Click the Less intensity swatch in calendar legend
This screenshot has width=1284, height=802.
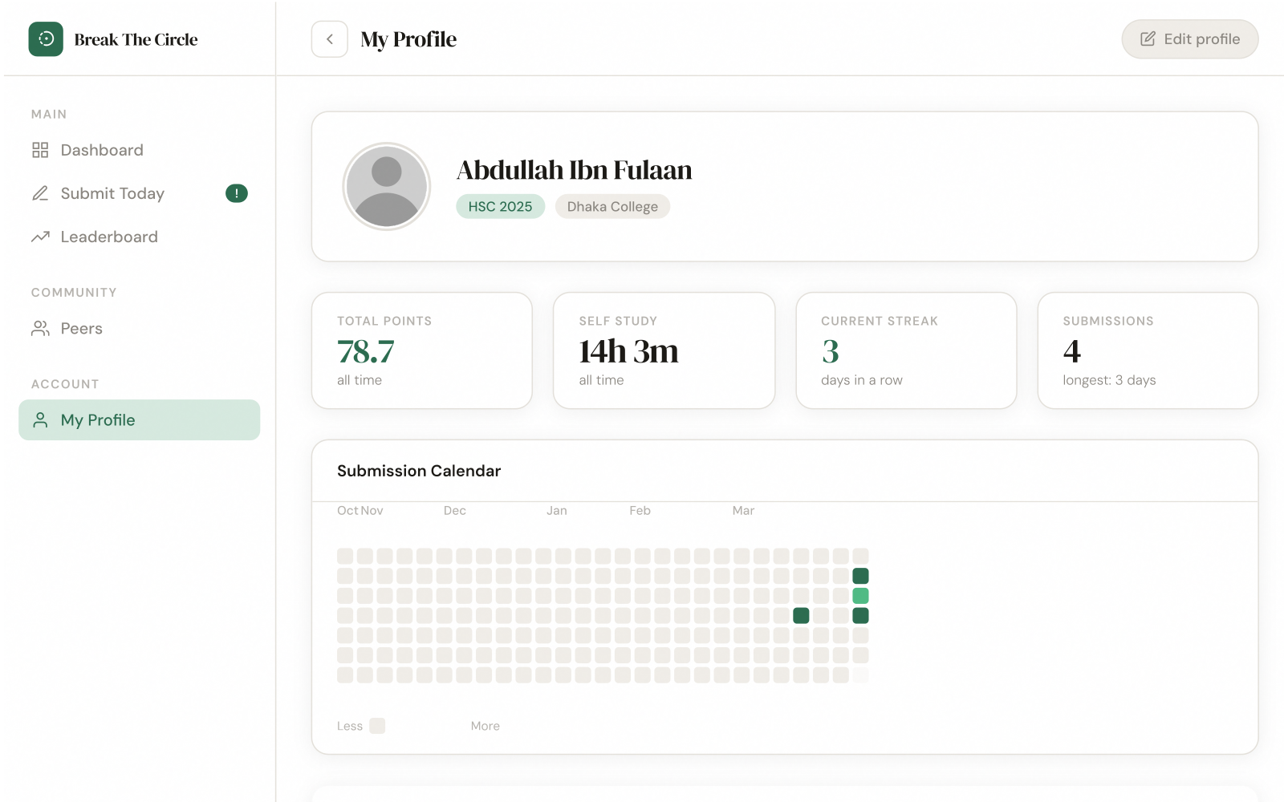click(377, 726)
